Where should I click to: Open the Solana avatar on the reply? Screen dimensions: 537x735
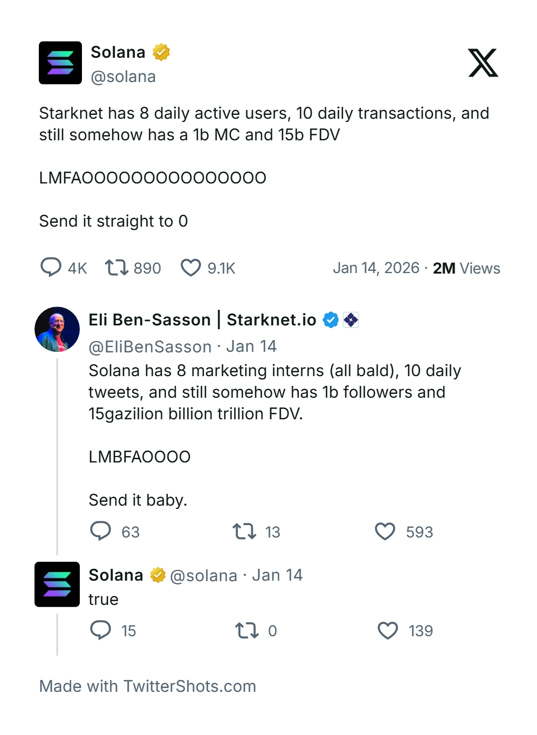click(x=57, y=584)
